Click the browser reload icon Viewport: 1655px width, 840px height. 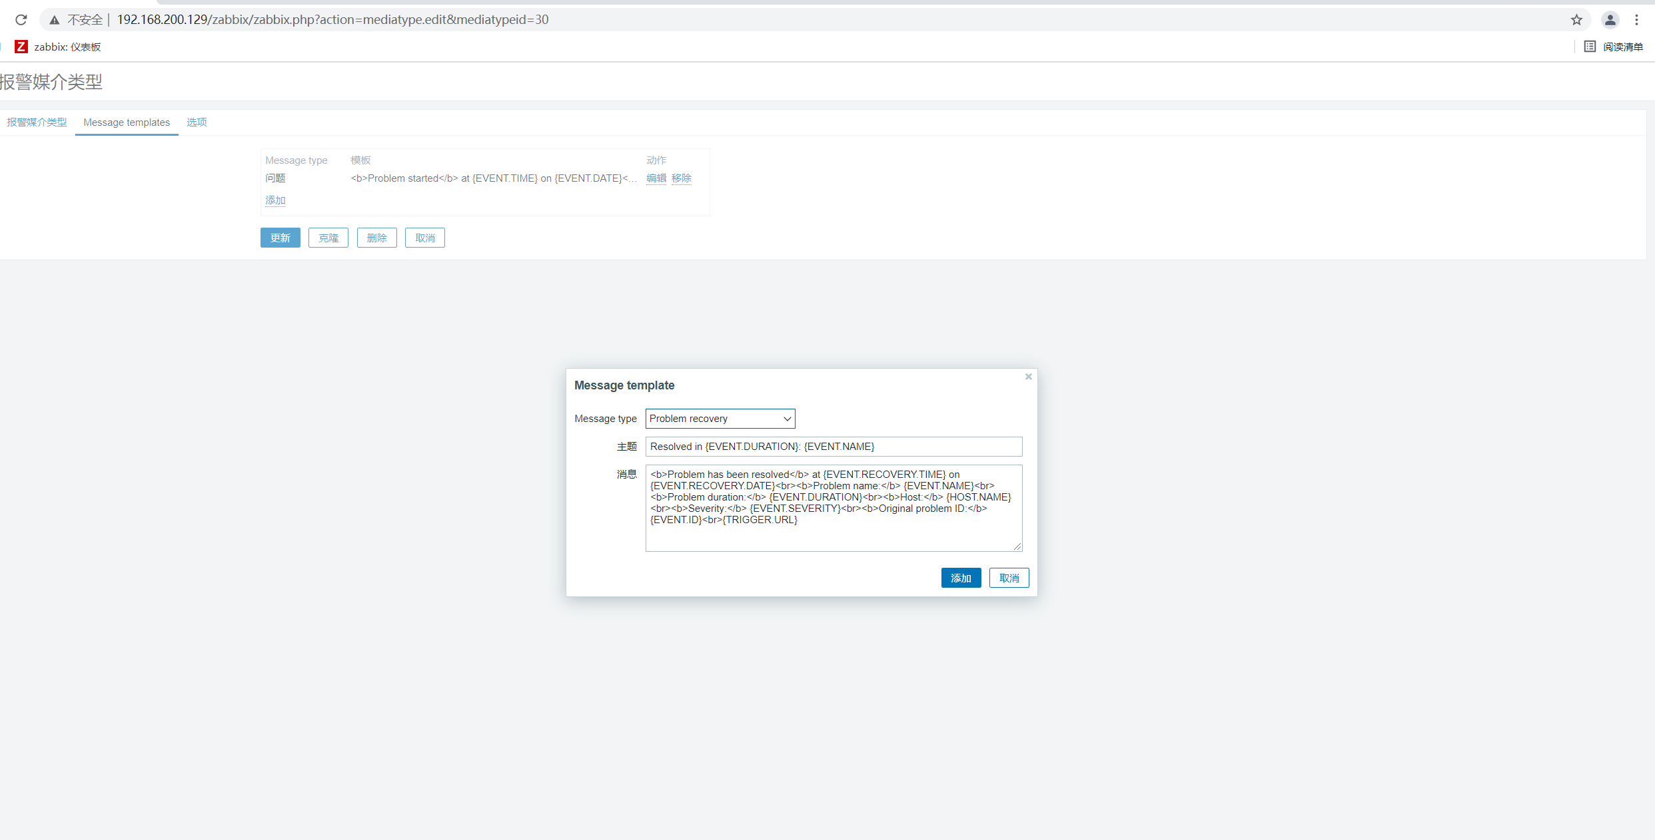coord(21,20)
